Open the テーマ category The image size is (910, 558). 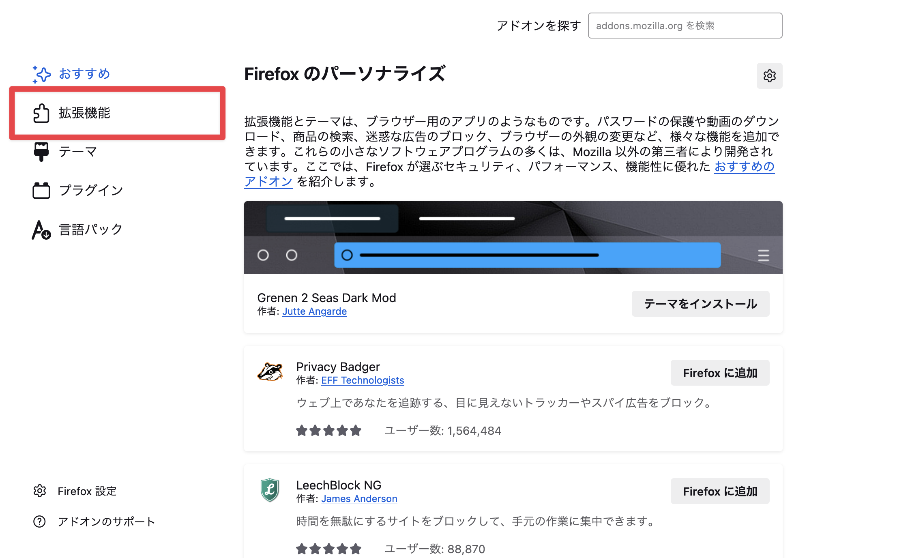tap(118, 152)
